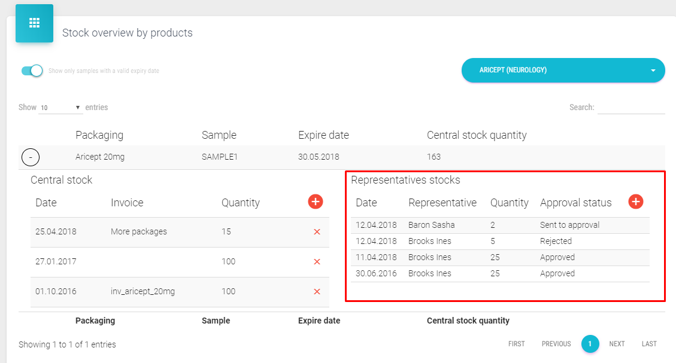Go to the PREVIOUS page
The height and width of the screenshot is (363, 676).
click(556, 344)
